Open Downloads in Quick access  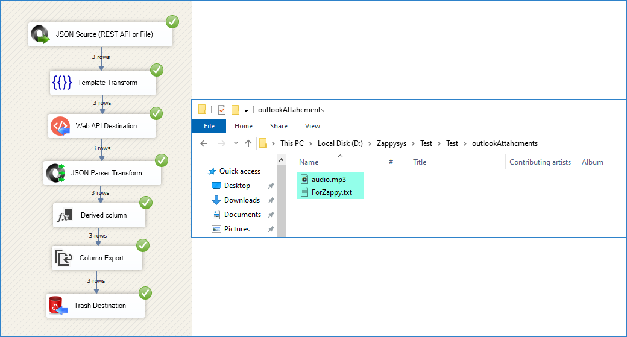[x=242, y=200]
